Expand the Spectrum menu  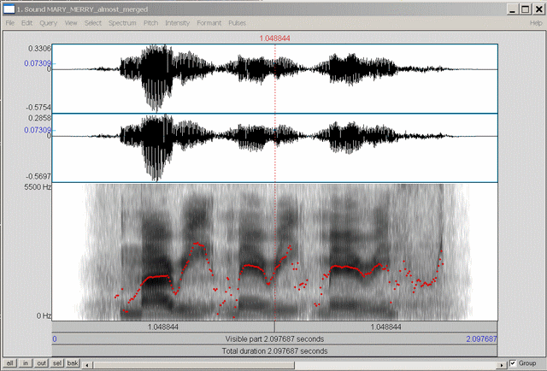122,22
